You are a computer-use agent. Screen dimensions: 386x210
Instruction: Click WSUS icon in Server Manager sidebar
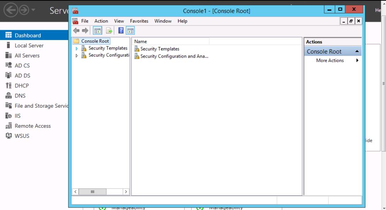[x=9, y=136]
